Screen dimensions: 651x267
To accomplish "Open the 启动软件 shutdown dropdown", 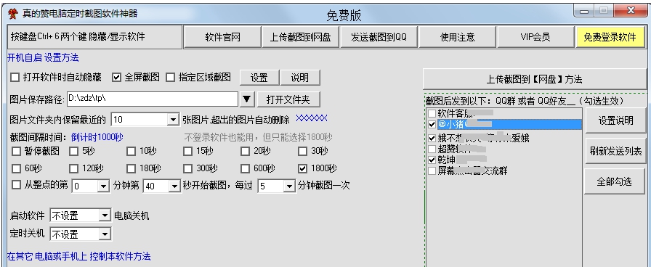I will pos(105,215).
